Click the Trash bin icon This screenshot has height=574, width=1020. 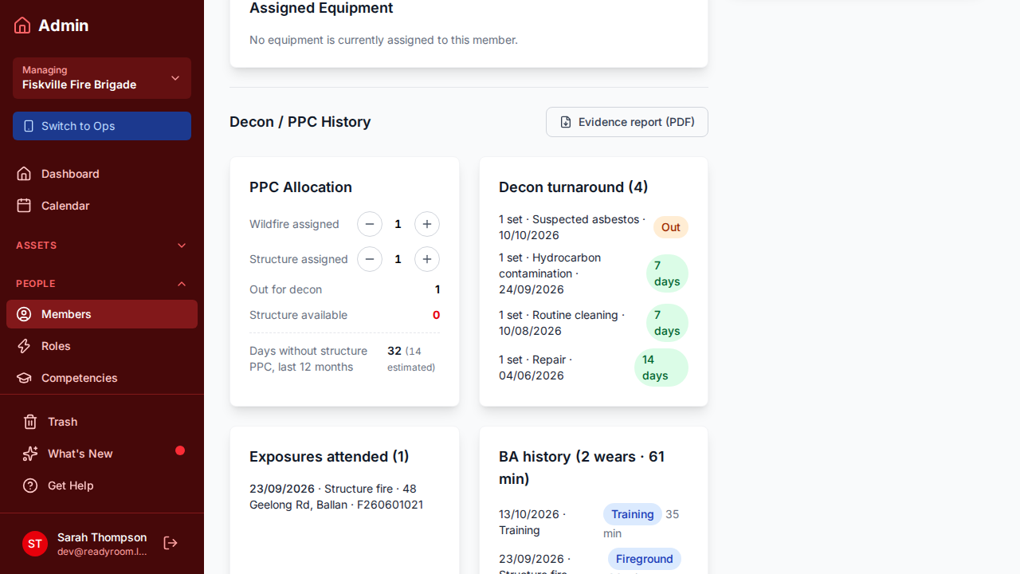(x=30, y=422)
